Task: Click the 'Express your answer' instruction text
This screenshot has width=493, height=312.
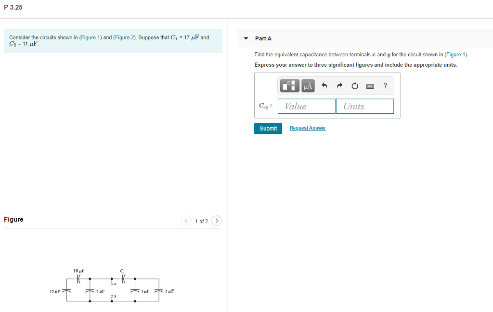Action: pos(356,65)
